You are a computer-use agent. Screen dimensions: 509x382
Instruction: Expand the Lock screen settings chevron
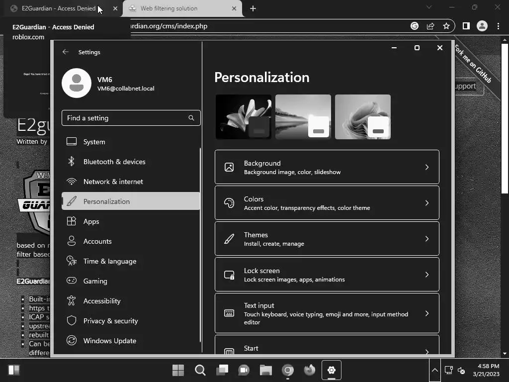[x=427, y=275]
